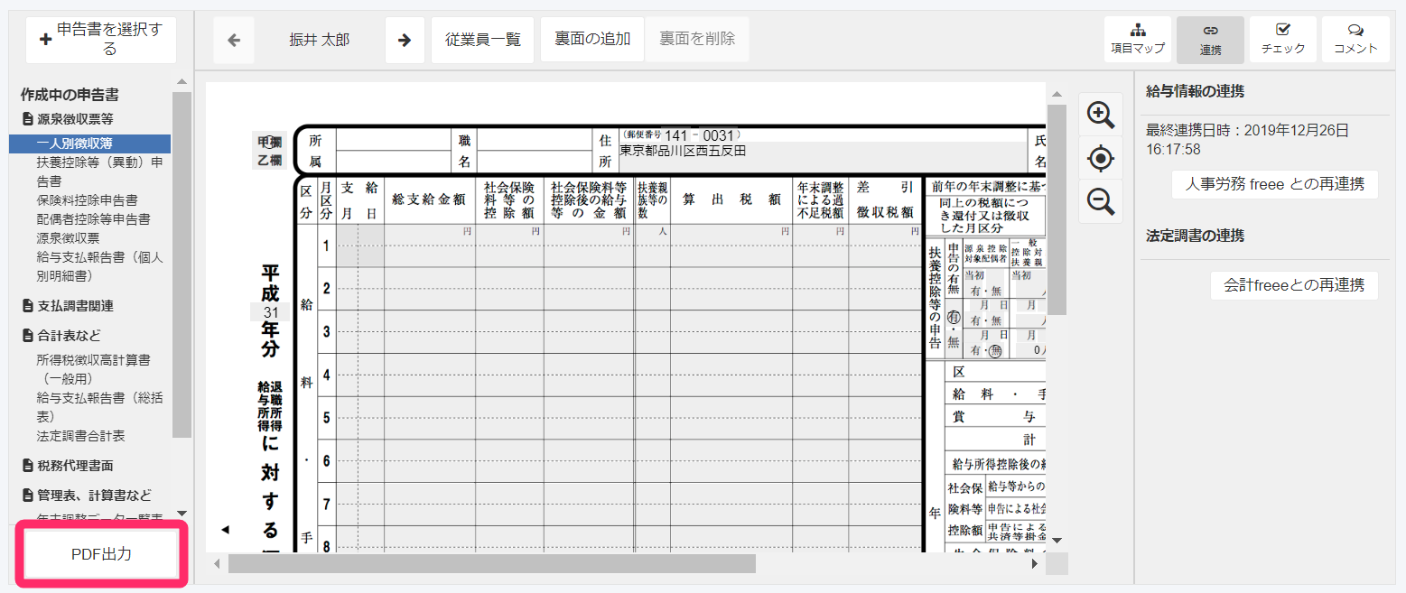Toggle the 連携 panel button
The height and width of the screenshot is (593, 1406).
(1210, 40)
